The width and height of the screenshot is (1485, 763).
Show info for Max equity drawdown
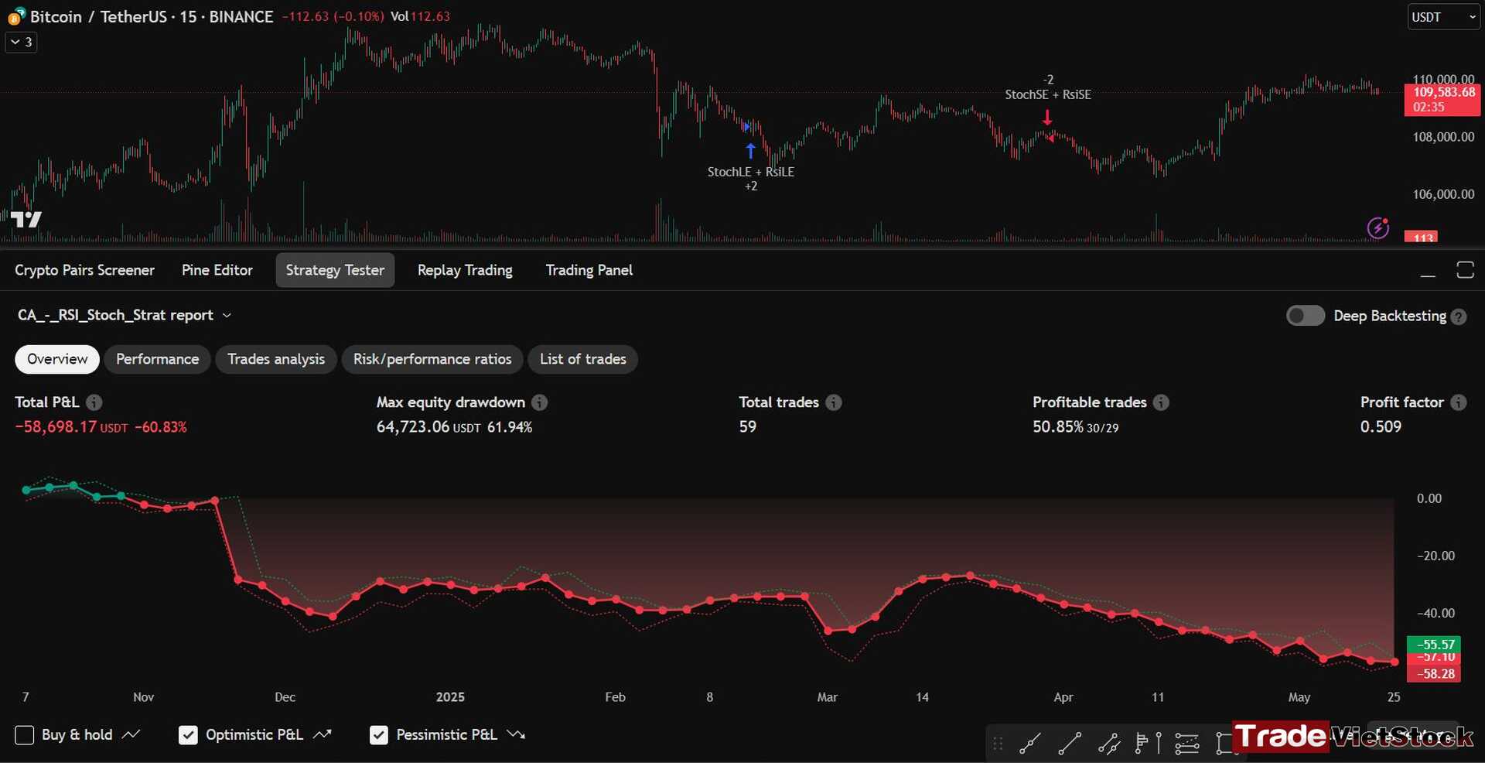coord(540,402)
